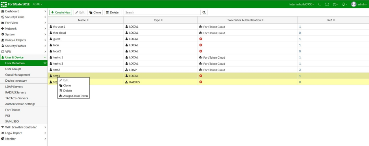Focus the Search input field
The height and width of the screenshot is (146, 369).
click(162, 12)
